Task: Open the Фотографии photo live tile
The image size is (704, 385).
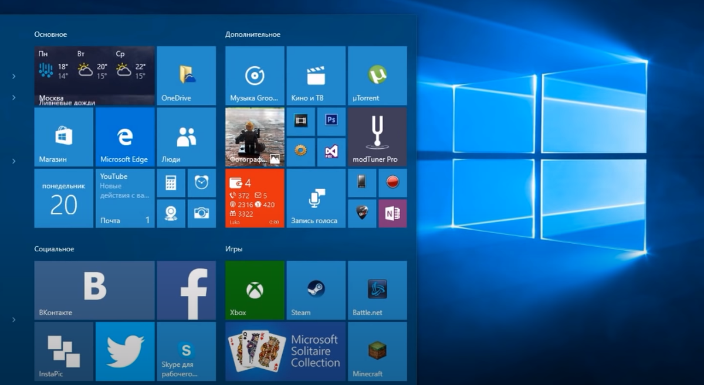Action: (255, 137)
